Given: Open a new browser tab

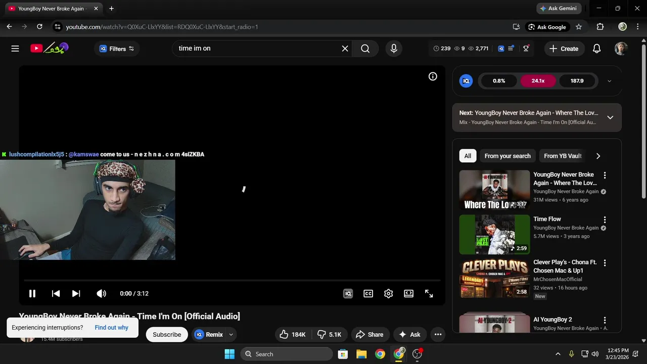Looking at the screenshot, I should 111,9.
